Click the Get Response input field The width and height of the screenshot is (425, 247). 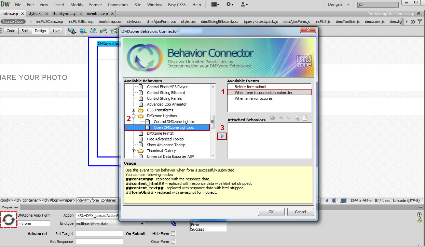99,242
